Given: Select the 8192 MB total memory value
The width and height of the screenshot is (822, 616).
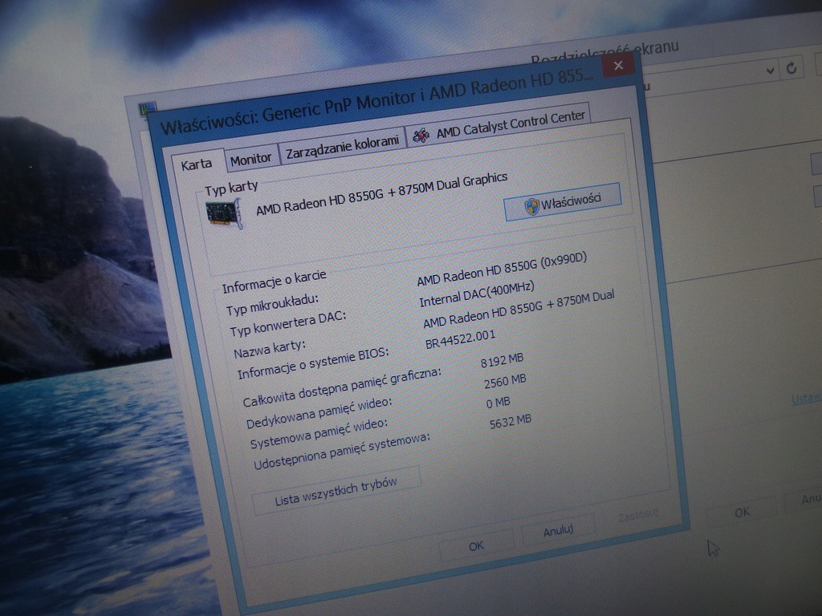Looking at the screenshot, I should pos(502,360).
